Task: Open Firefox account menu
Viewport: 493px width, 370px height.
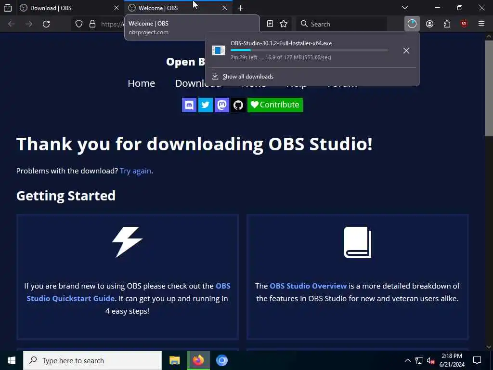Action: tap(429, 24)
